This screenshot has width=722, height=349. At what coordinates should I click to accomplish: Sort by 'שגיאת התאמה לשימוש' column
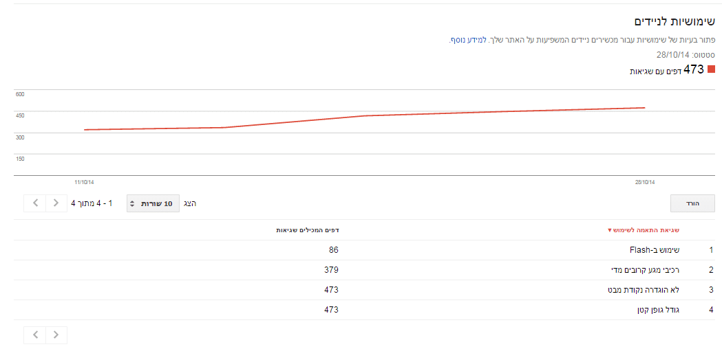(x=644, y=230)
